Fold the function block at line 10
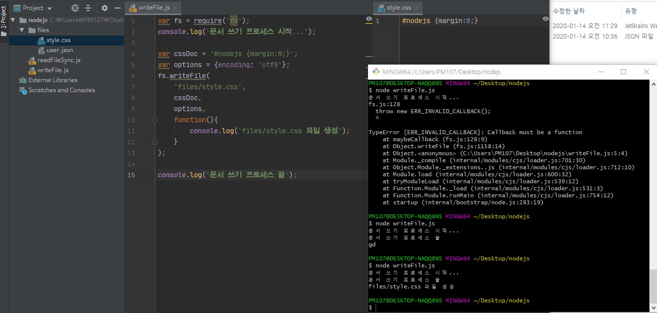The width and height of the screenshot is (657, 313). 155,120
